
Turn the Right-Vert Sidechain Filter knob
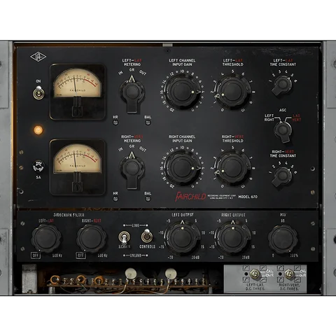91,239
